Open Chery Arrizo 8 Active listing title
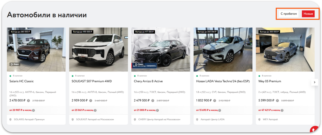The height and width of the screenshot is (135, 322). pyautogui.click(x=148, y=81)
